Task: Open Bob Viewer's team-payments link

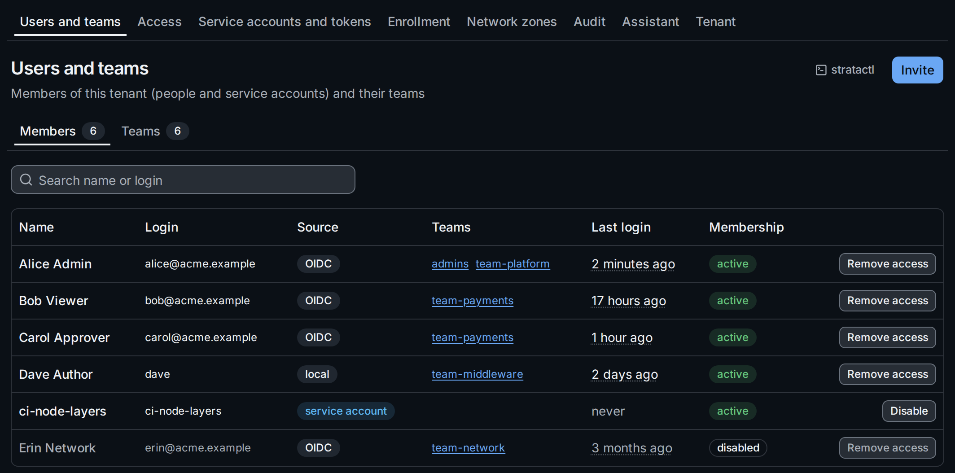Action: [x=472, y=301]
